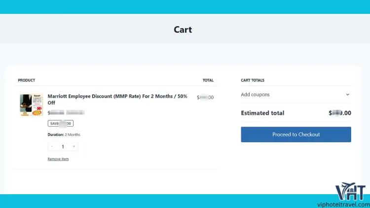Image resolution: width=370 pixels, height=208 pixels.
Task: Click the Estimated total label
Action: click(x=262, y=113)
